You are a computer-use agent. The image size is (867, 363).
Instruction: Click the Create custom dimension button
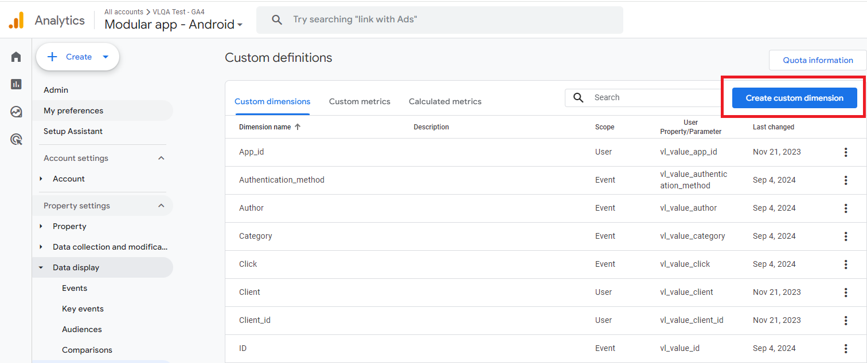pos(794,98)
